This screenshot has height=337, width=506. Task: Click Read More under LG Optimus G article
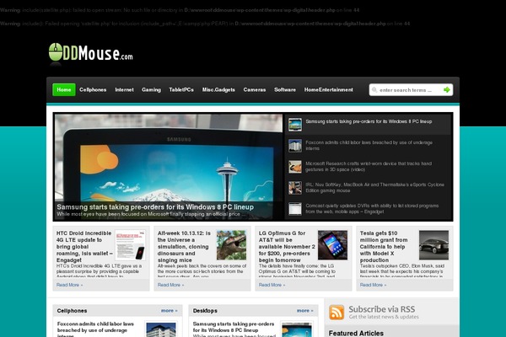(x=272, y=285)
